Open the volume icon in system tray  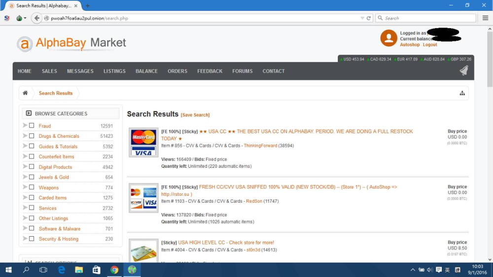[430, 270]
